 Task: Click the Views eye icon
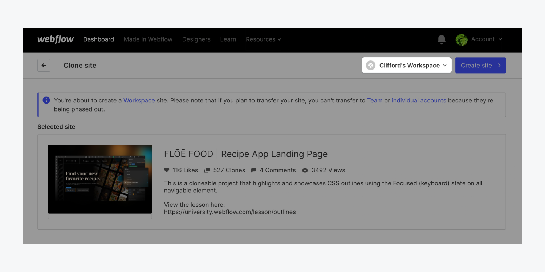(305, 170)
